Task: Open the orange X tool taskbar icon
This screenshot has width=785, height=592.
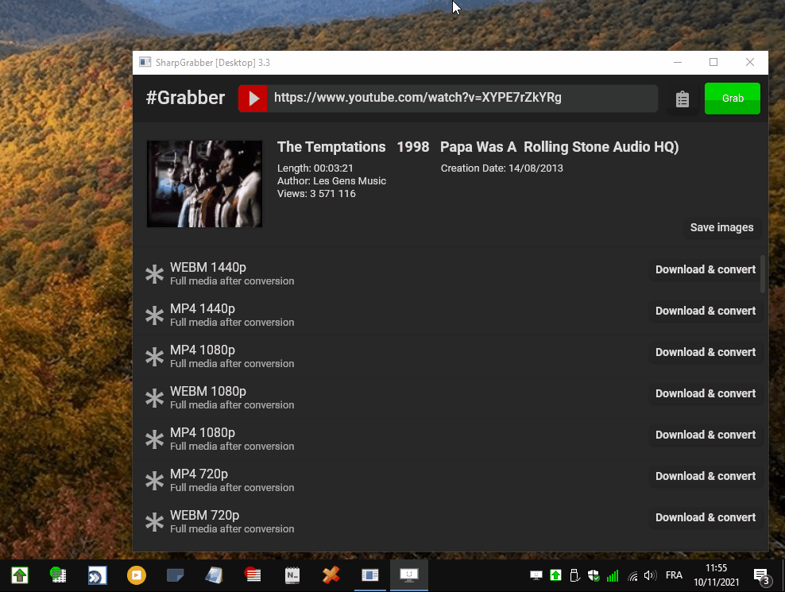Action: [331, 575]
